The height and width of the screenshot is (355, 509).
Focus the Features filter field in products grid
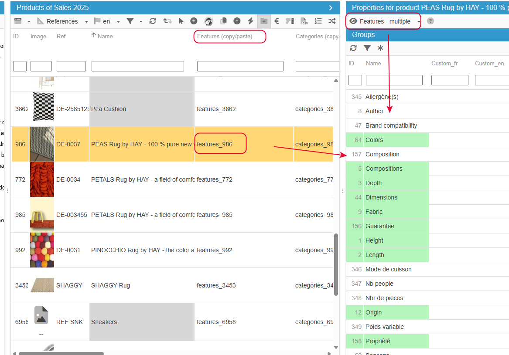(x=240, y=66)
